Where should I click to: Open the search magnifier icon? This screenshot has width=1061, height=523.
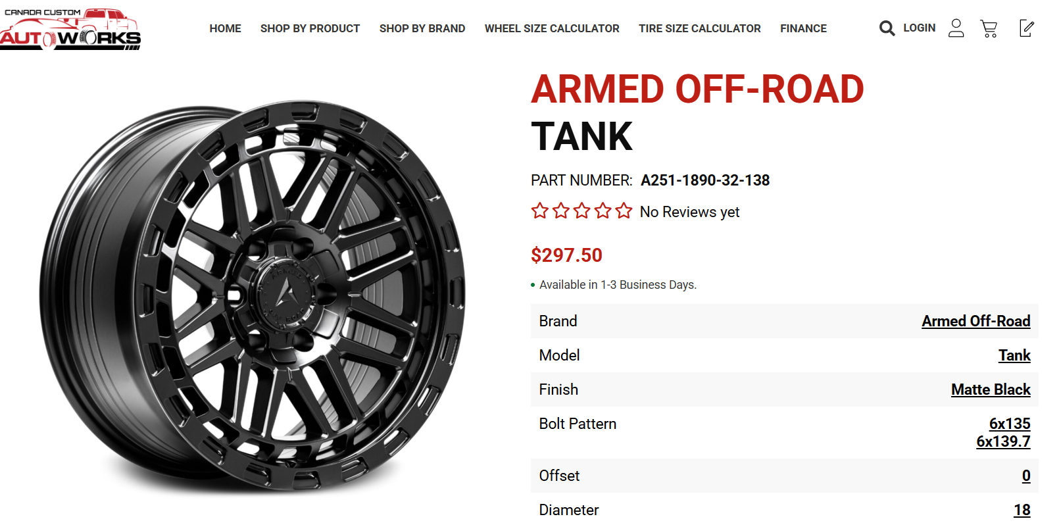tap(887, 28)
